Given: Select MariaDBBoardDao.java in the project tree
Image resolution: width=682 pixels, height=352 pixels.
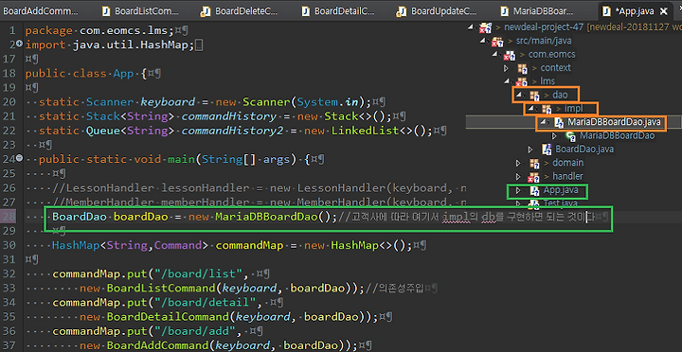Looking at the screenshot, I should (x=614, y=122).
